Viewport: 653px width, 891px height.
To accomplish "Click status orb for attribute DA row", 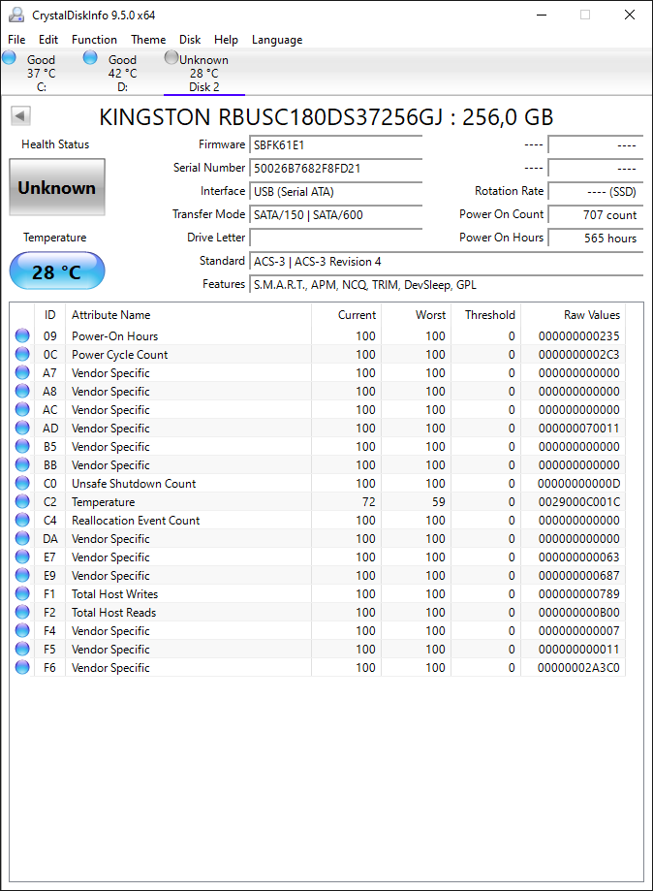I will coord(22,539).
